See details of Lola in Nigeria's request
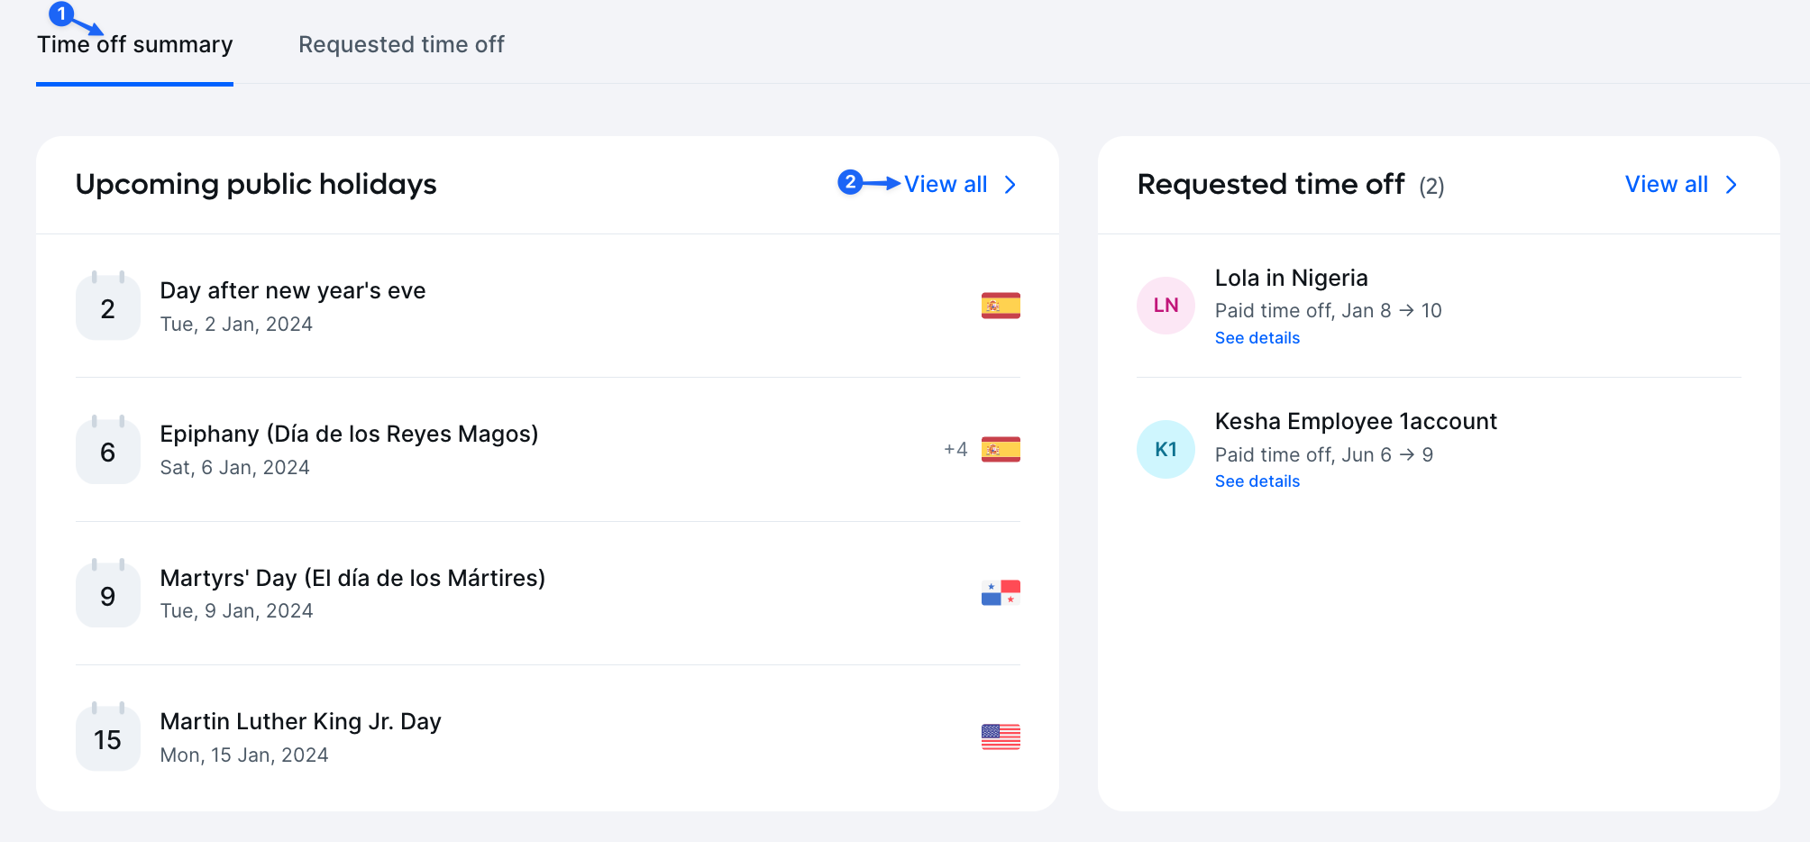Viewport: 1810px width, 842px height. (1257, 338)
